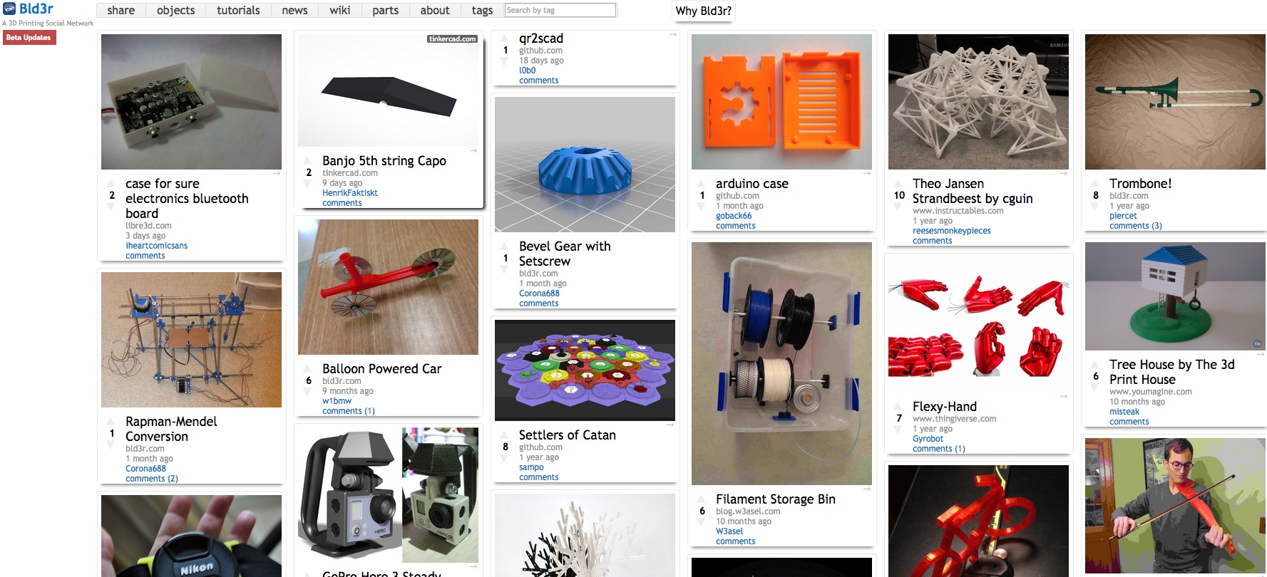Upvote the Filament Storage Bin post

pyautogui.click(x=702, y=499)
